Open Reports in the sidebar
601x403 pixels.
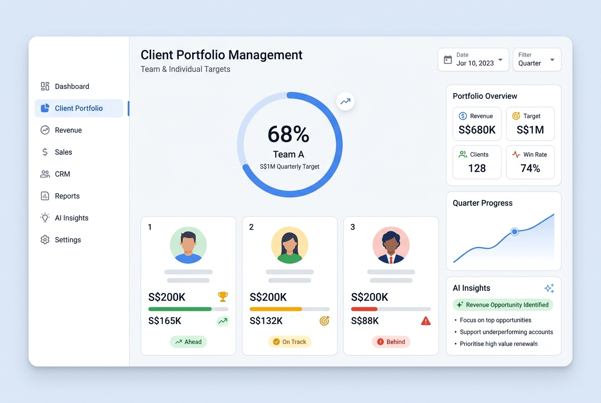click(x=79, y=196)
